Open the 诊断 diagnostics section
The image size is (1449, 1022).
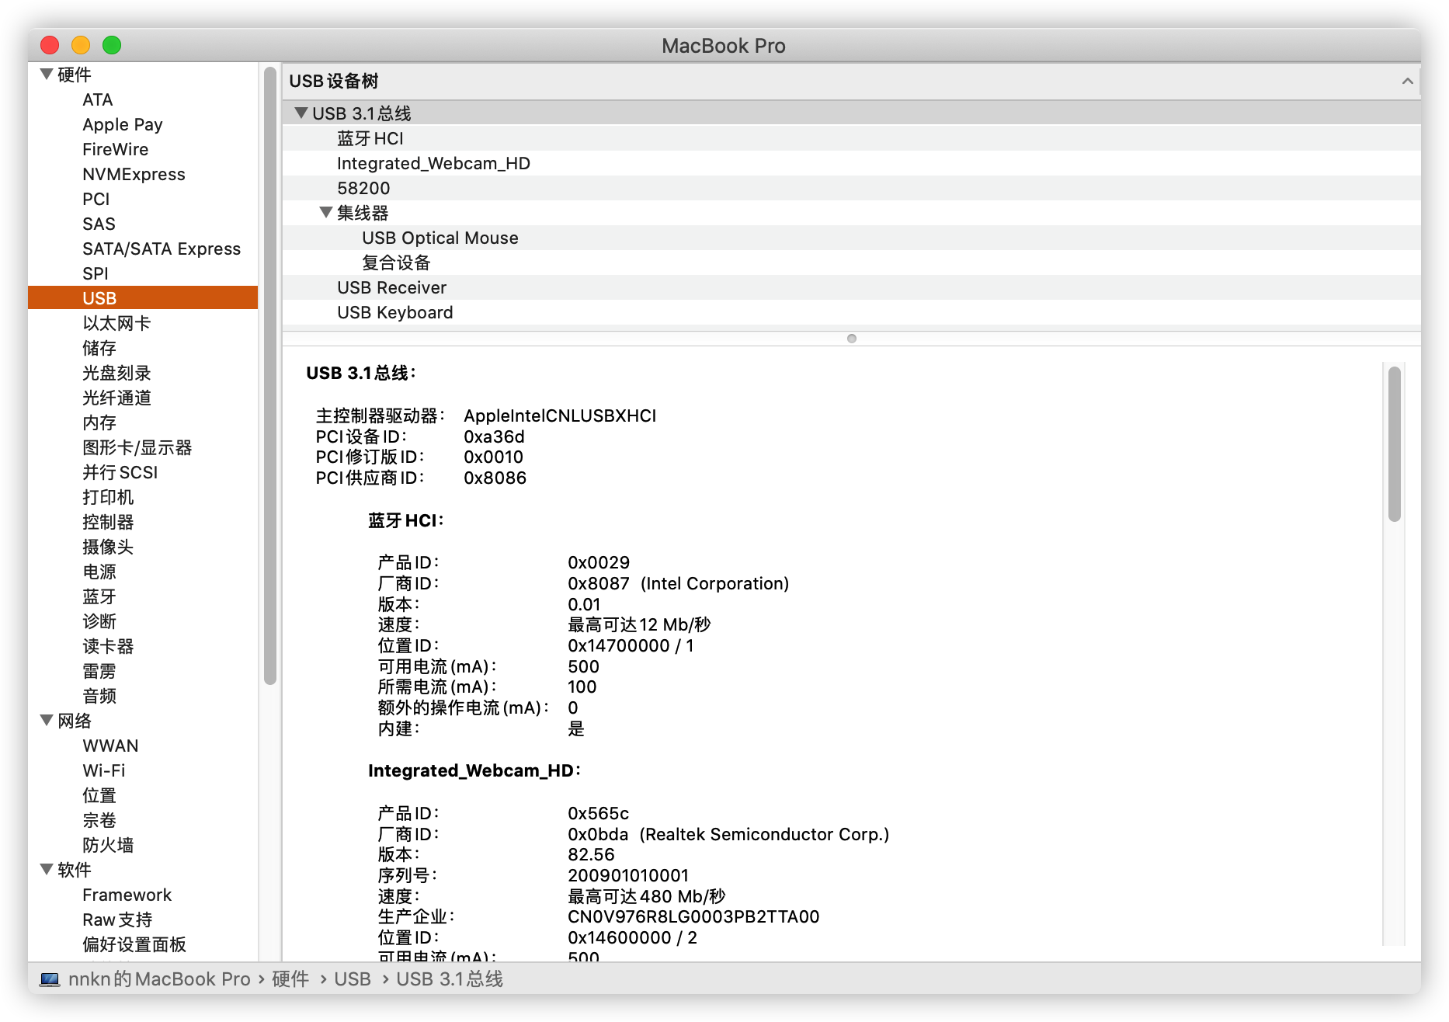pyautogui.click(x=99, y=621)
